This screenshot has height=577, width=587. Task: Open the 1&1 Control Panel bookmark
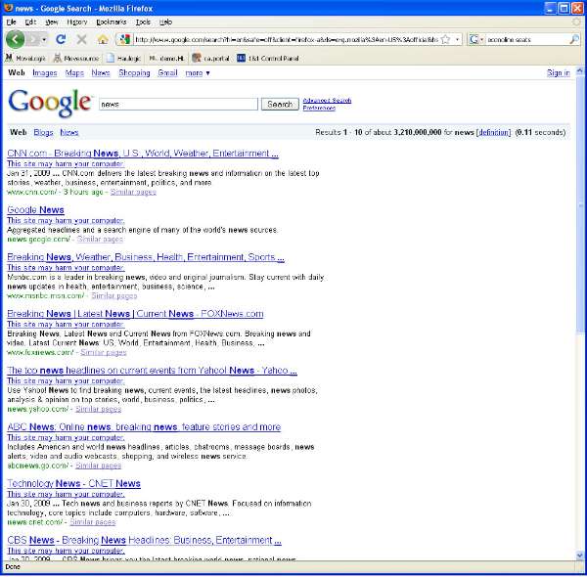coord(268,58)
